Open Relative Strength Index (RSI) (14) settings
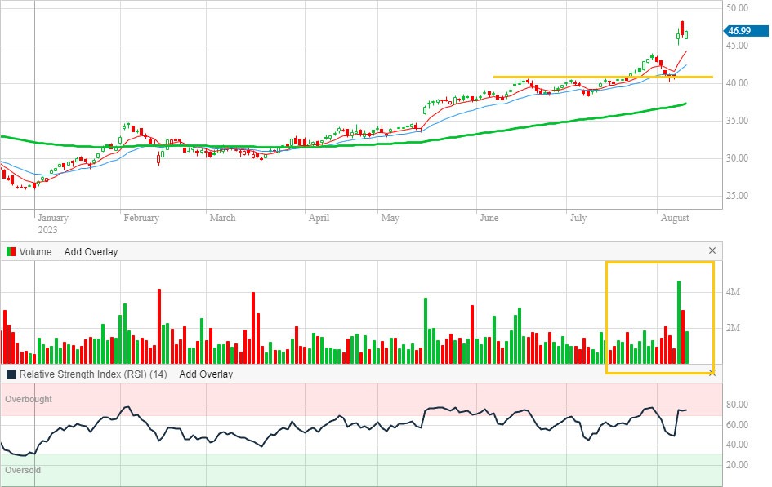Screen dimensions: 772x487 (x=93, y=374)
